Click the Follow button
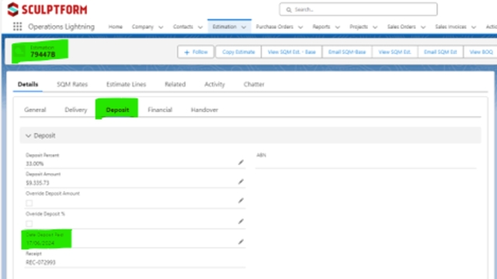 point(196,52)
